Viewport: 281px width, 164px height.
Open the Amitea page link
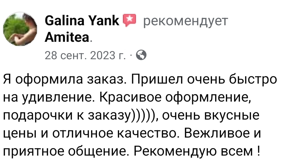pos(67,37)
